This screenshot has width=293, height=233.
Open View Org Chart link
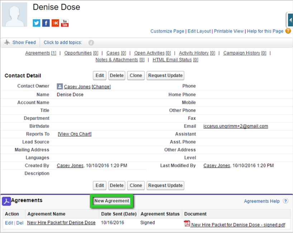pos(75,134)
